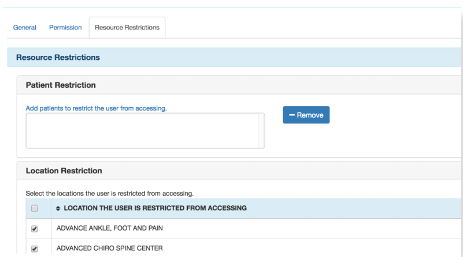
Task: Focus the patient restriction text box
Action: pos(145,130)
